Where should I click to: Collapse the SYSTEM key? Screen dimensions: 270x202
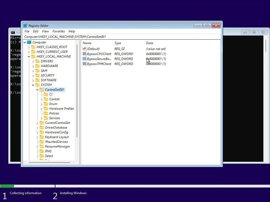33,85
